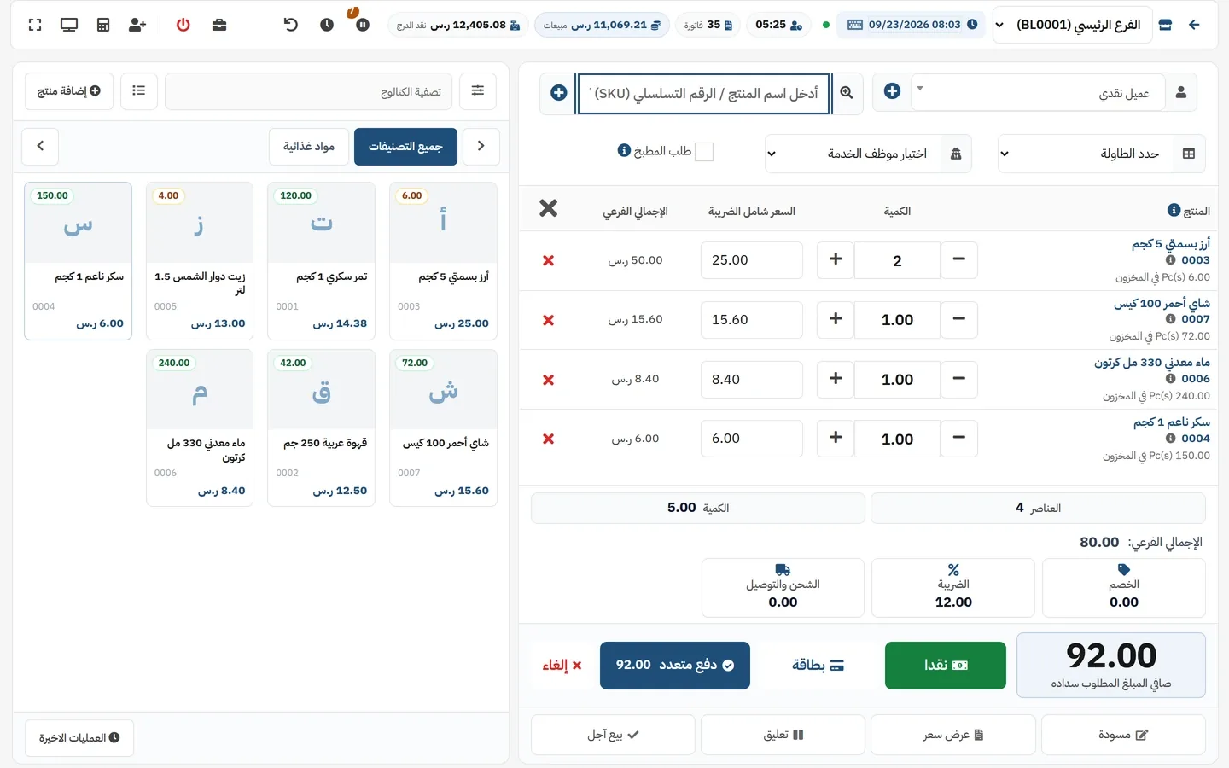Increase quantity of شاي أحمر 100 كيس
This screenshot has height=768, width=1229.
point(836,319)
